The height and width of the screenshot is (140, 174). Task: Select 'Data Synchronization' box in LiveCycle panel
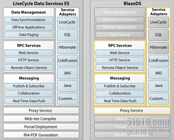[29, 20]
